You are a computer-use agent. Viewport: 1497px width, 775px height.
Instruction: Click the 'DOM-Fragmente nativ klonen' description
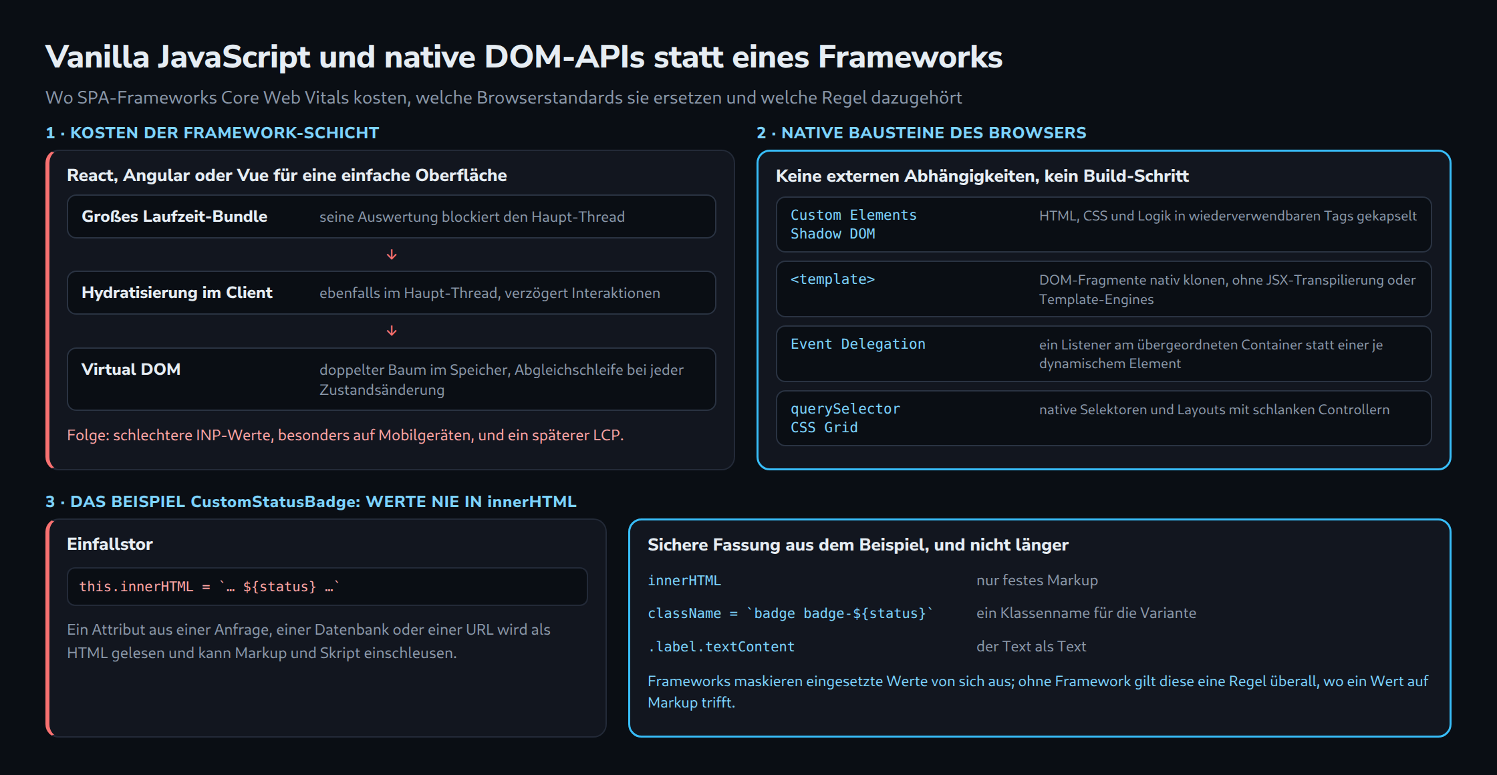pyautogui.click(x=1227, y=289)
